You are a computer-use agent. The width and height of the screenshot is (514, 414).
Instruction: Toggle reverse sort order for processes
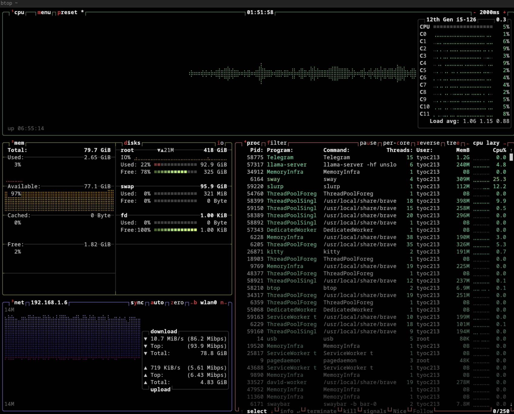click(428, 143)
